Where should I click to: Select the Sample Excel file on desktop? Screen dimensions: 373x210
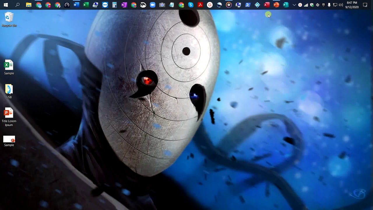click(9, 67)
